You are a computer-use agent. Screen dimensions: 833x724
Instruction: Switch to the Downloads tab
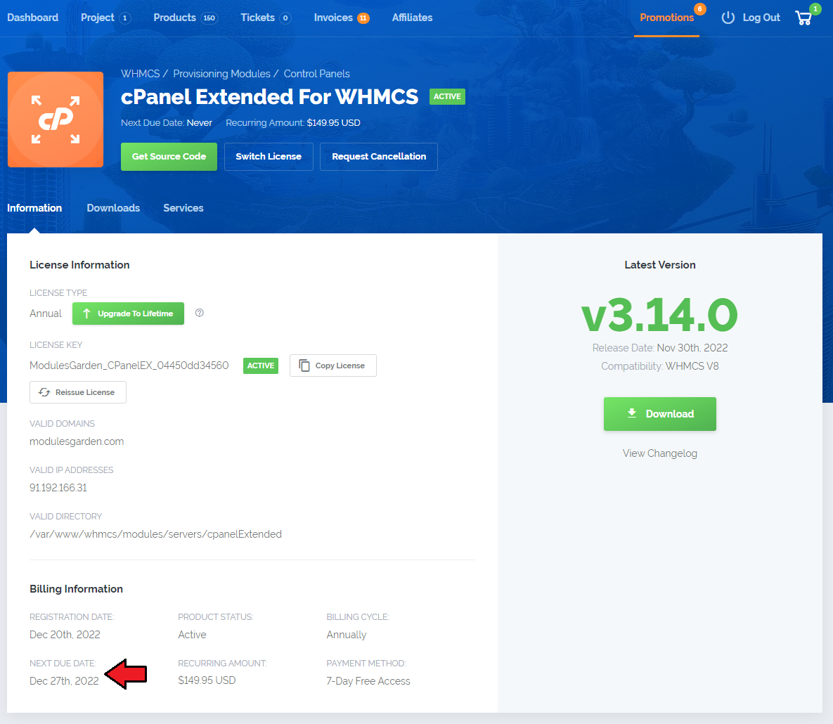(113, 207)
